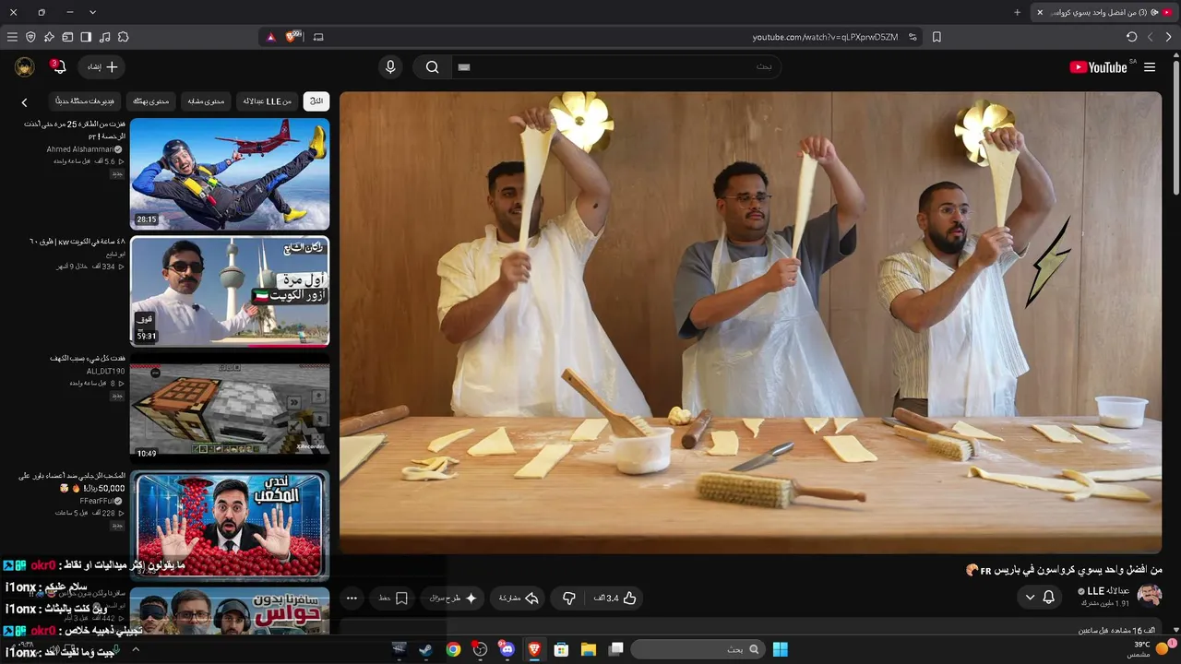Close the YouTube video tab
The height and width of the screenshot is (664, 1181).
click(x=1040, y=12)
